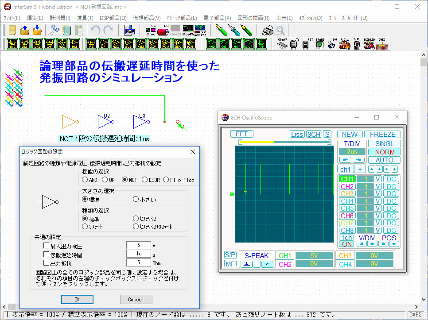Enable 伝搬遅延時間 checkbox
The width and height of the screenshot is (428, 320).
(x=46, y=254)
